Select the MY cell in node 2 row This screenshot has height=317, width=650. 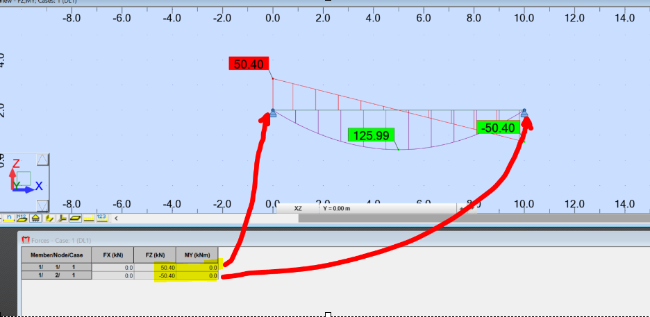(197, 275)
